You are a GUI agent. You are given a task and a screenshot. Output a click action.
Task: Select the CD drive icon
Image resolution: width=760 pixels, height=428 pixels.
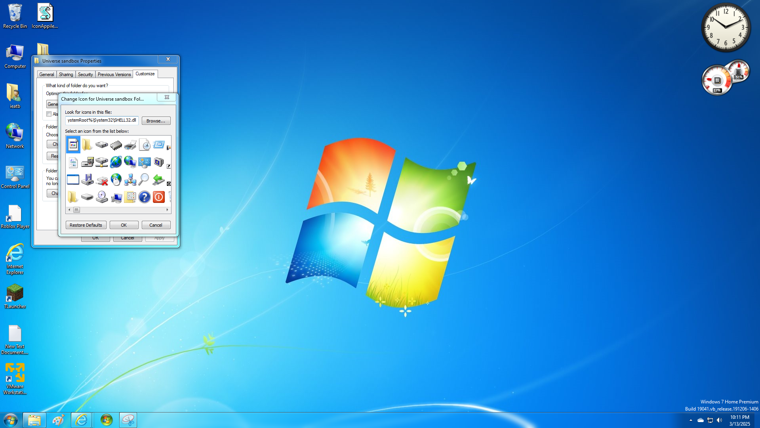tap(102, 197)
